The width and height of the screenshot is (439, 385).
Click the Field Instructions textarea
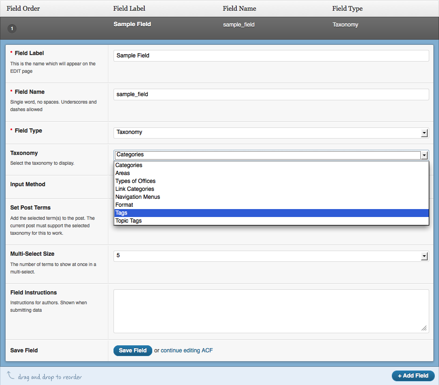pyautogui.click(x=271, y=311)
